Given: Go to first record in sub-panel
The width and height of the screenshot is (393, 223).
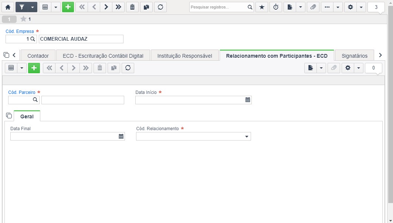Looking at the screenshot, I should coord(50,68).
